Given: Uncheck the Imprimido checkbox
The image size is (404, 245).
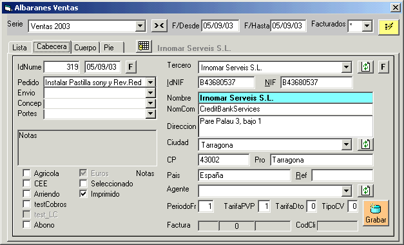Looking at the screenshot, I should [83, 193].
